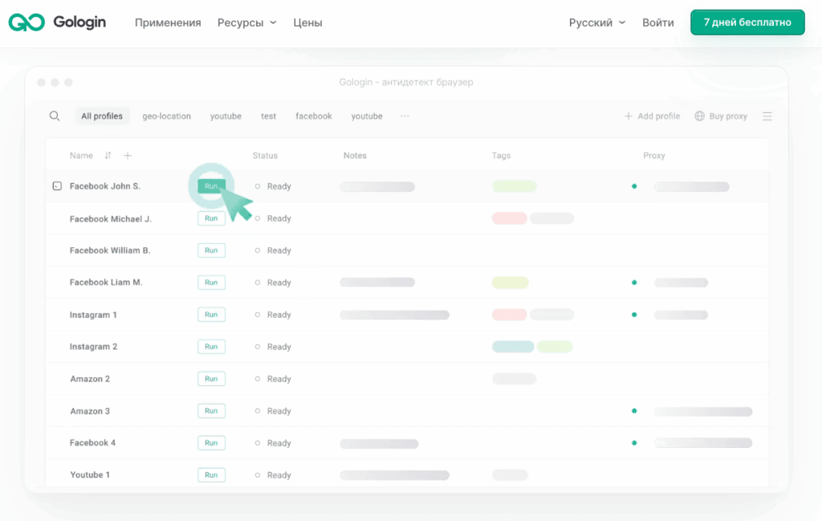Click the Войти login link
822x521 pixels.
click(x=658, y=22)
